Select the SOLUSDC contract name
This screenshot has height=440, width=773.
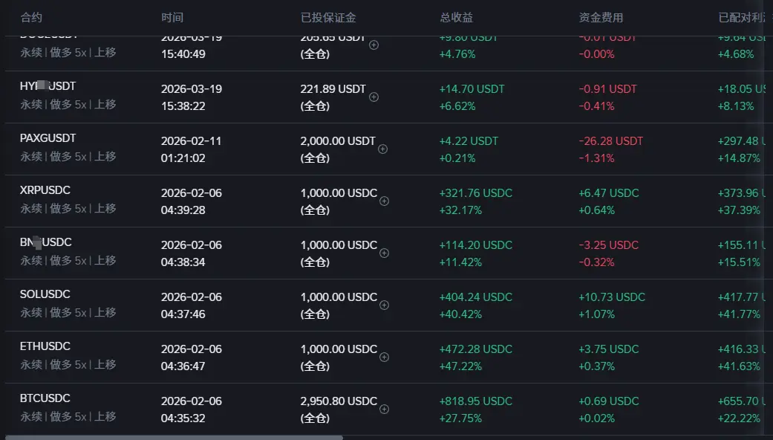click(x=45, y=294)
